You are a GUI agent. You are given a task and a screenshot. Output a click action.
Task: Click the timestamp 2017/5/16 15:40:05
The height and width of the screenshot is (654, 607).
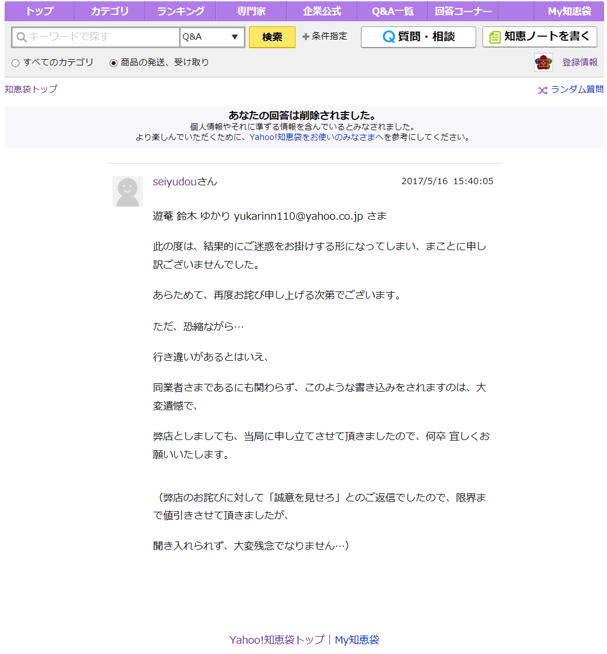pos(448,181)
